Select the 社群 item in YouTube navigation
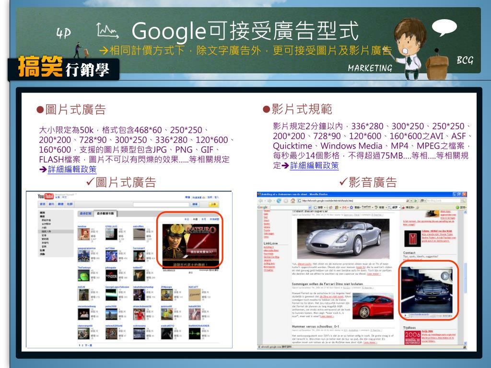The width and height of the screenshot is (491, 368). point(70,204)
